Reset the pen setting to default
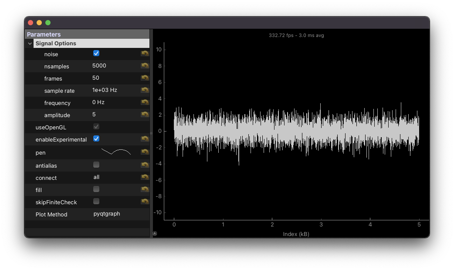The height and width of the screenshot is (270, 454). tap(144, 151)
